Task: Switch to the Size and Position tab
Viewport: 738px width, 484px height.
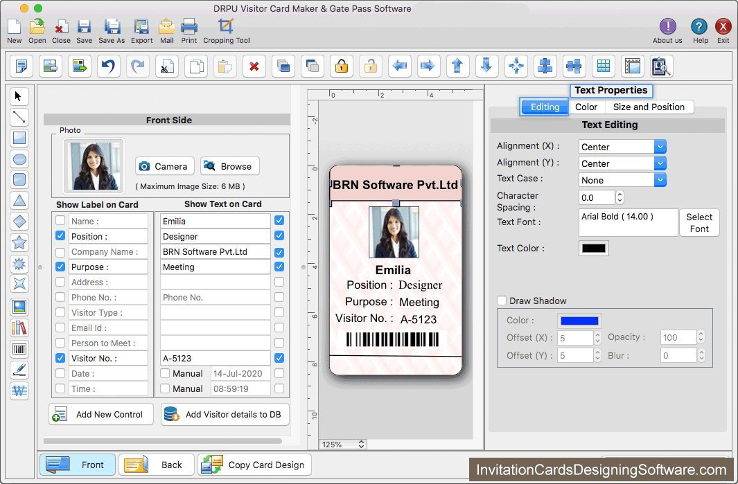Action: click(x=649, y=107)
